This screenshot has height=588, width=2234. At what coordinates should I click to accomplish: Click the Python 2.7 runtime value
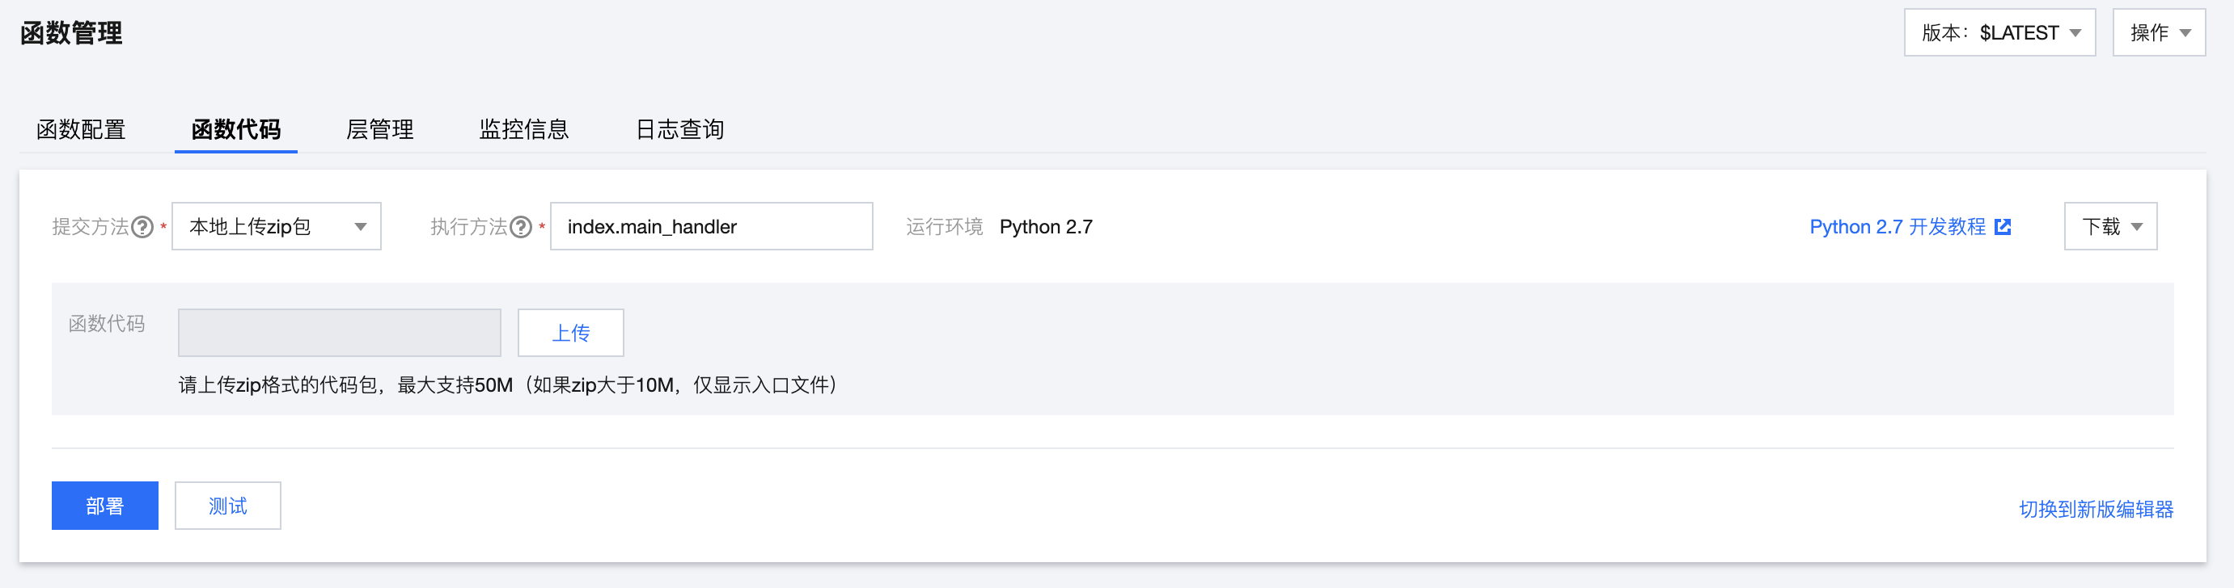pos(1046,227)
